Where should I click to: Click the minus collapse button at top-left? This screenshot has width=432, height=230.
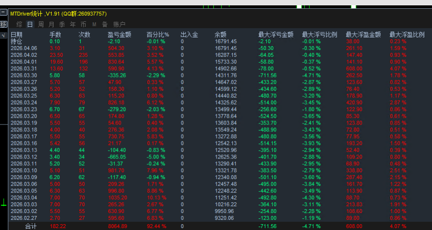coord(3,14)
